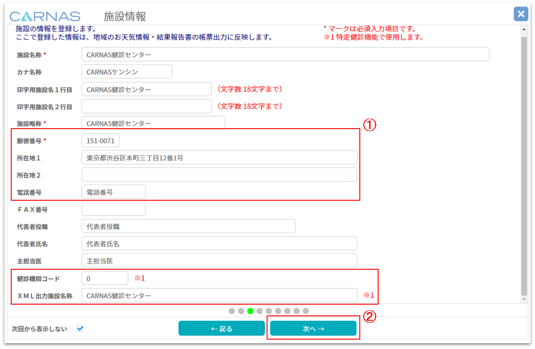Click the CARNAS logo

click(45, 17)
